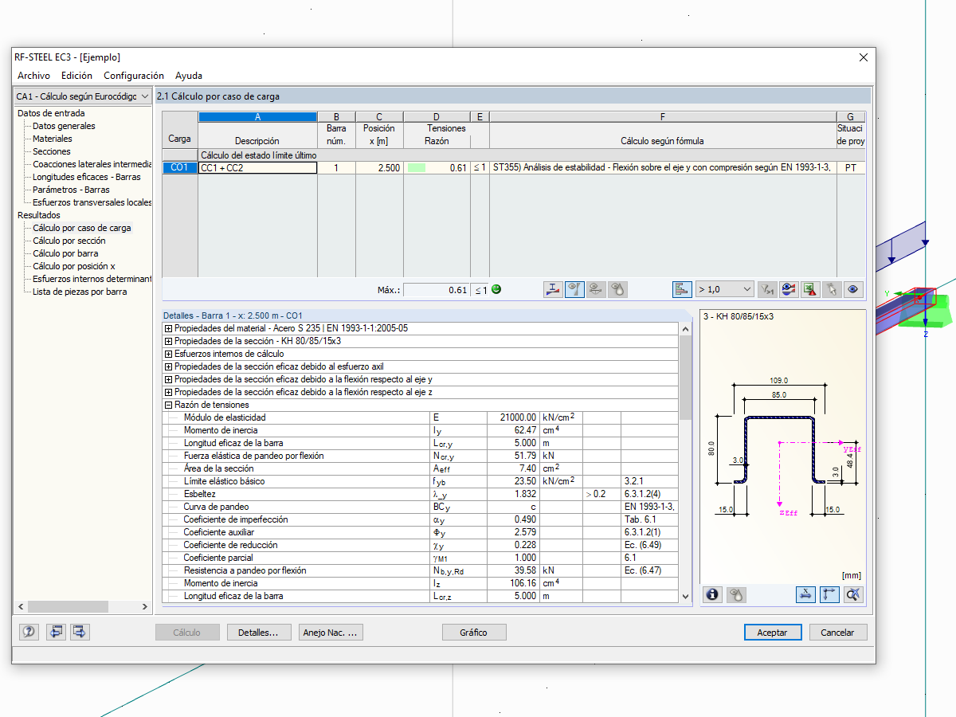Image resolution: width=956 pixels, height=717 pixels.
Task: Click the help icon at bottom left
Action: [29, 632]
